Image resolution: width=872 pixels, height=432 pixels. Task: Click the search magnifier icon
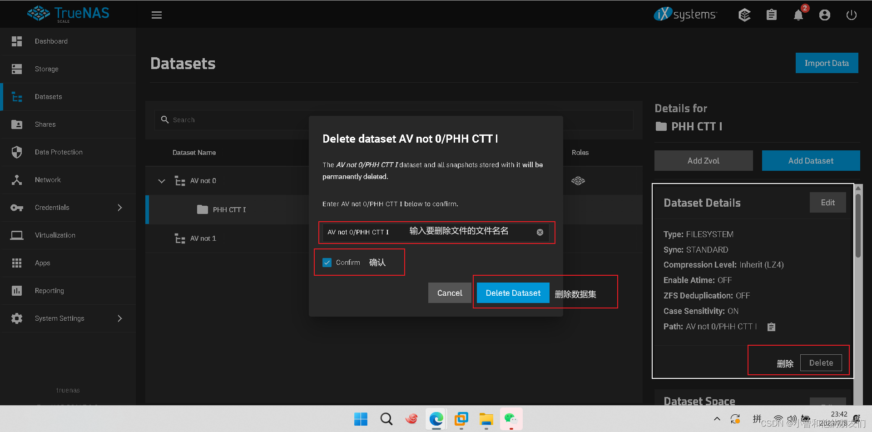tap(165, 119)
